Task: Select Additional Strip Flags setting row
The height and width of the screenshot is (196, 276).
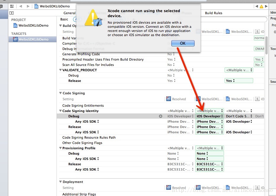Action: [x=162, y=194]
